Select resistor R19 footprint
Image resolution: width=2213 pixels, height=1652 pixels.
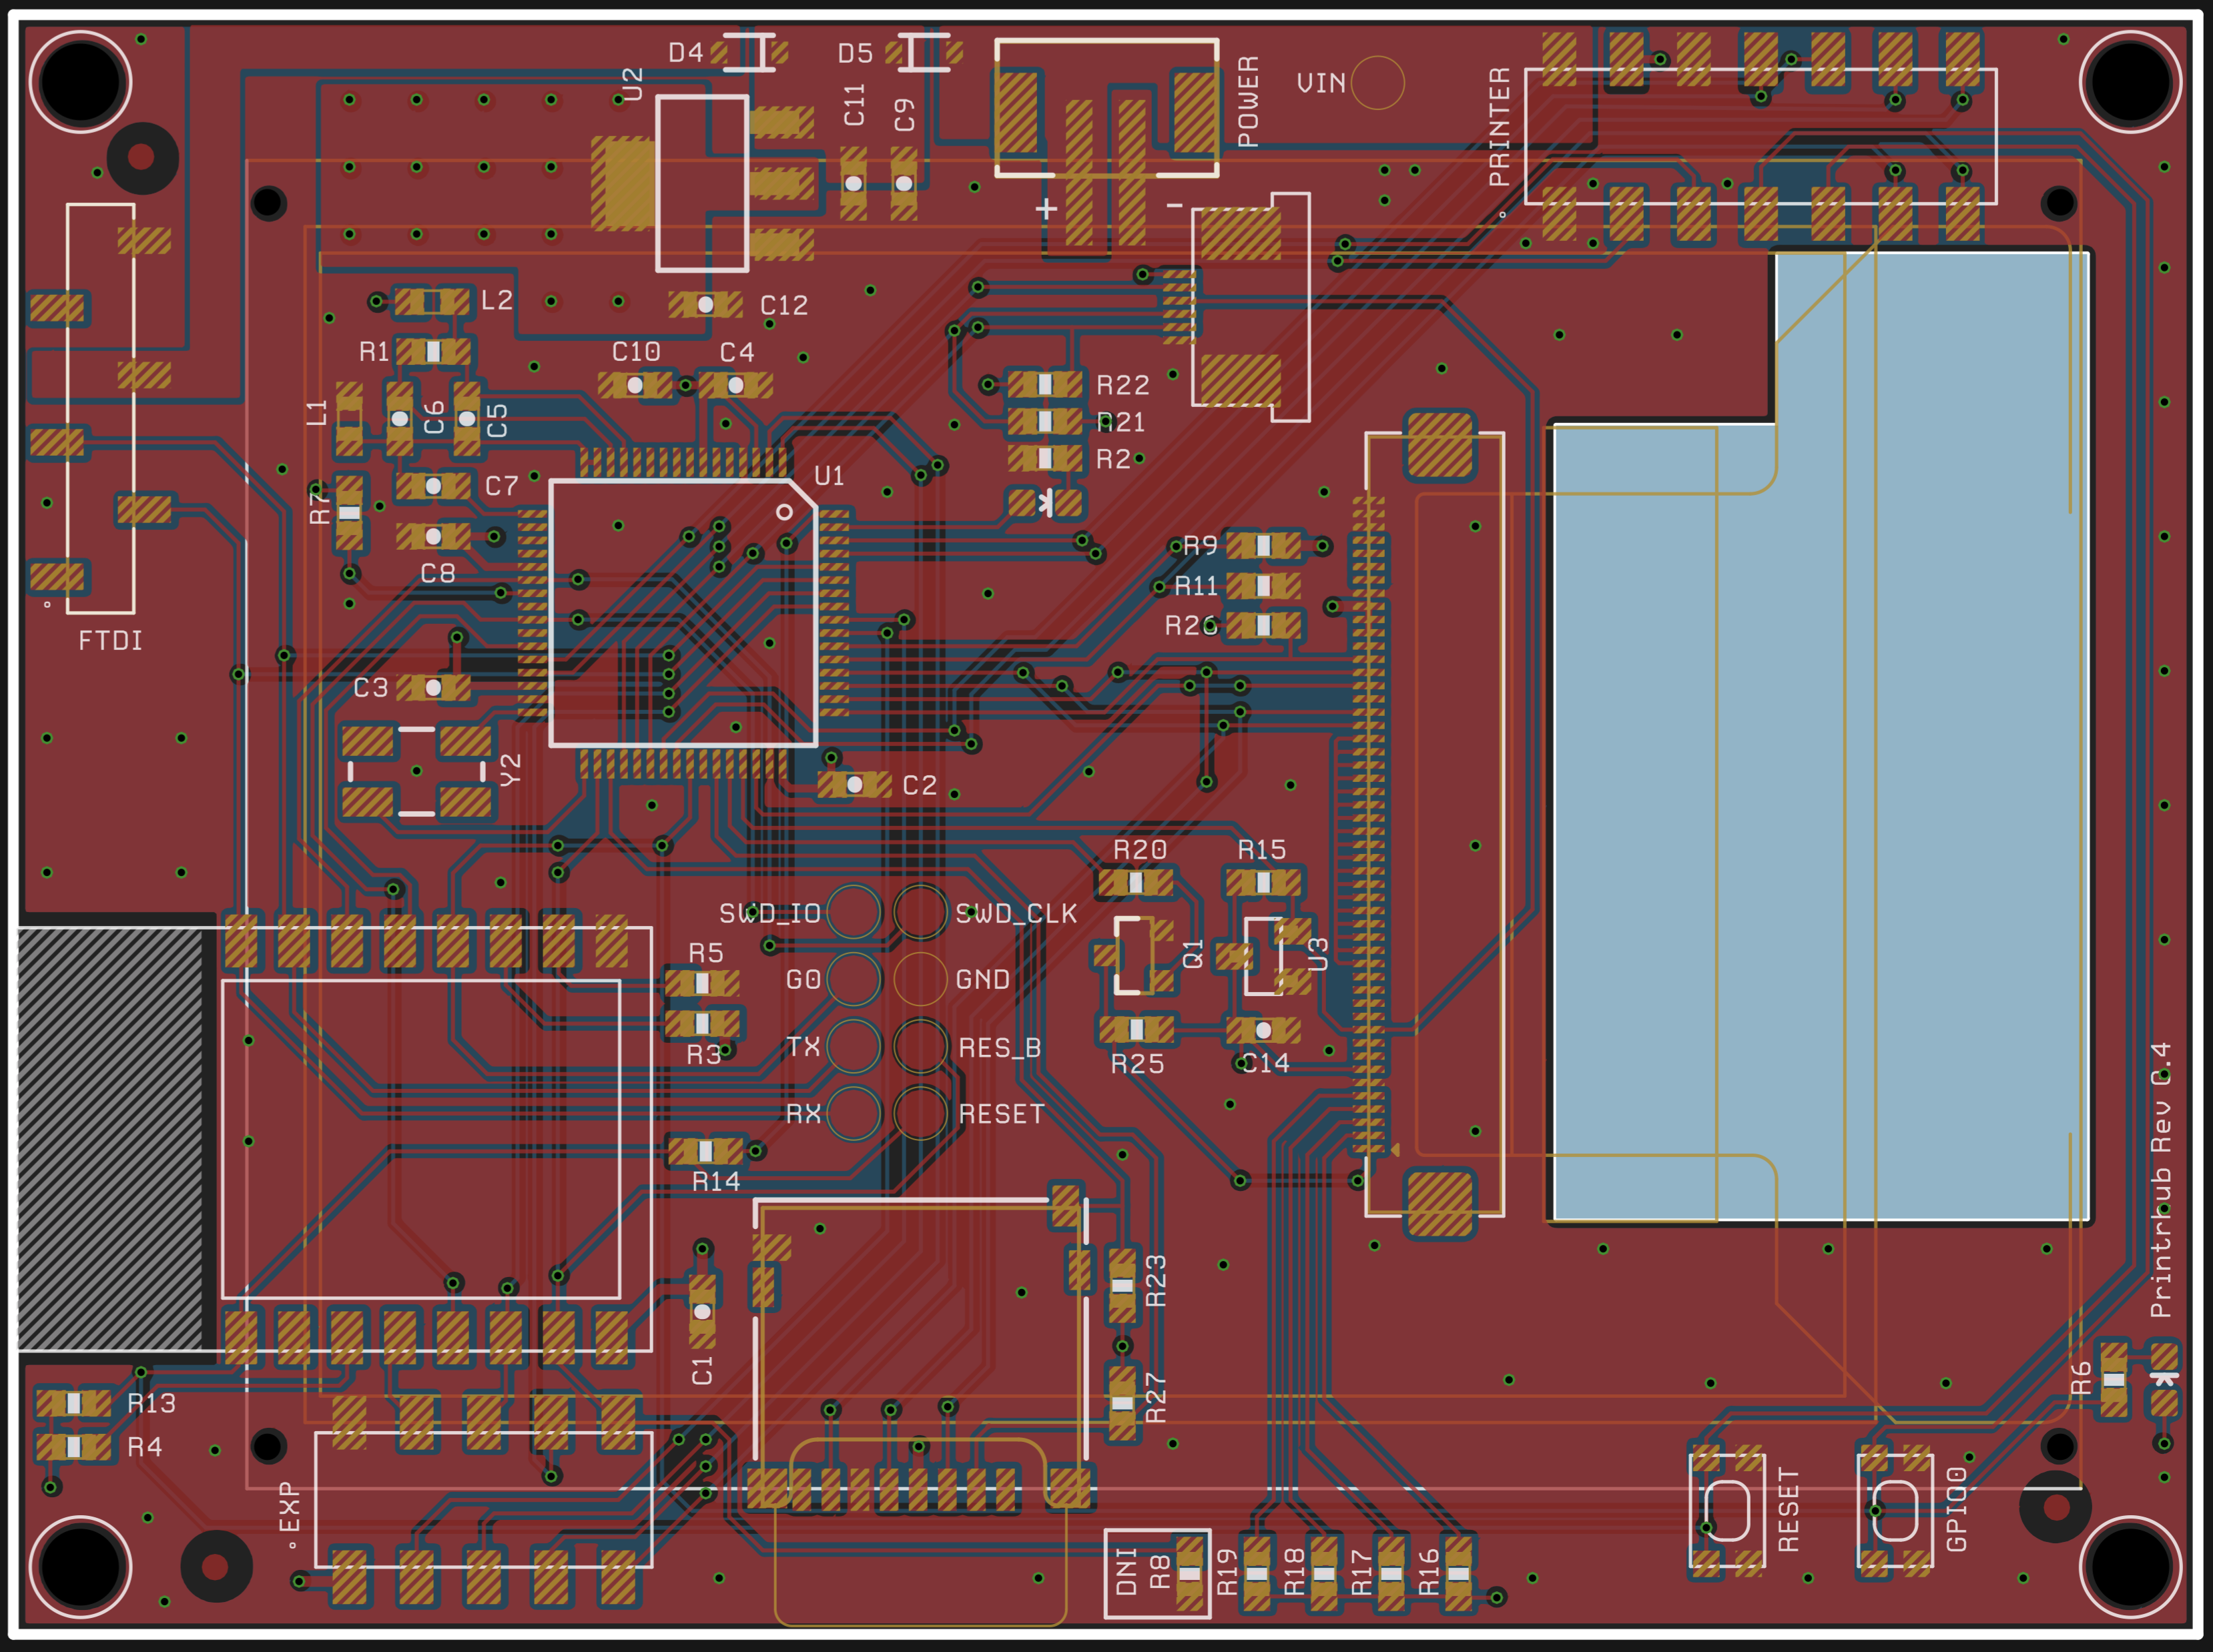[x=1256, y=1573]
